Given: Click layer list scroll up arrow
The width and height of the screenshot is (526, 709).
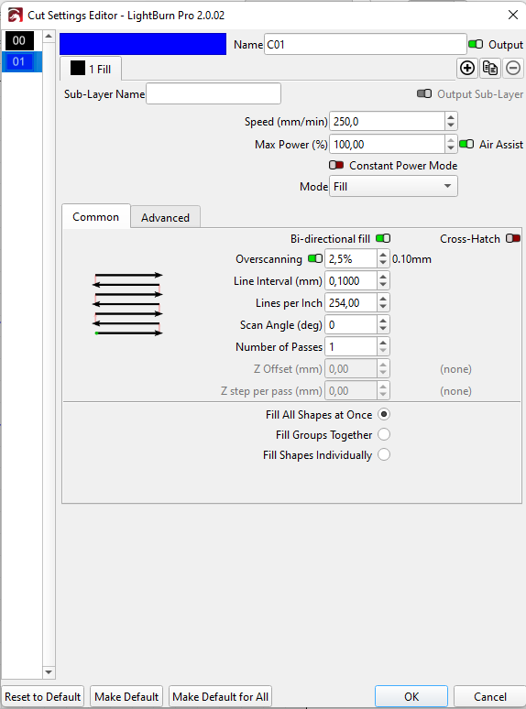Looking at the screenshot, I should coord(49,36).
